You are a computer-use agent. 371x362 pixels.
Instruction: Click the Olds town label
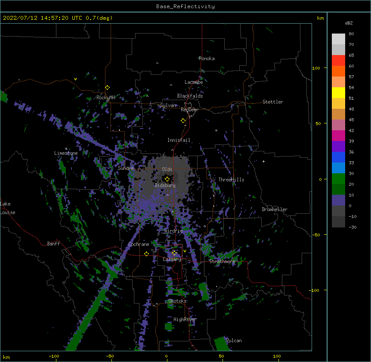(x=167, y=169)
